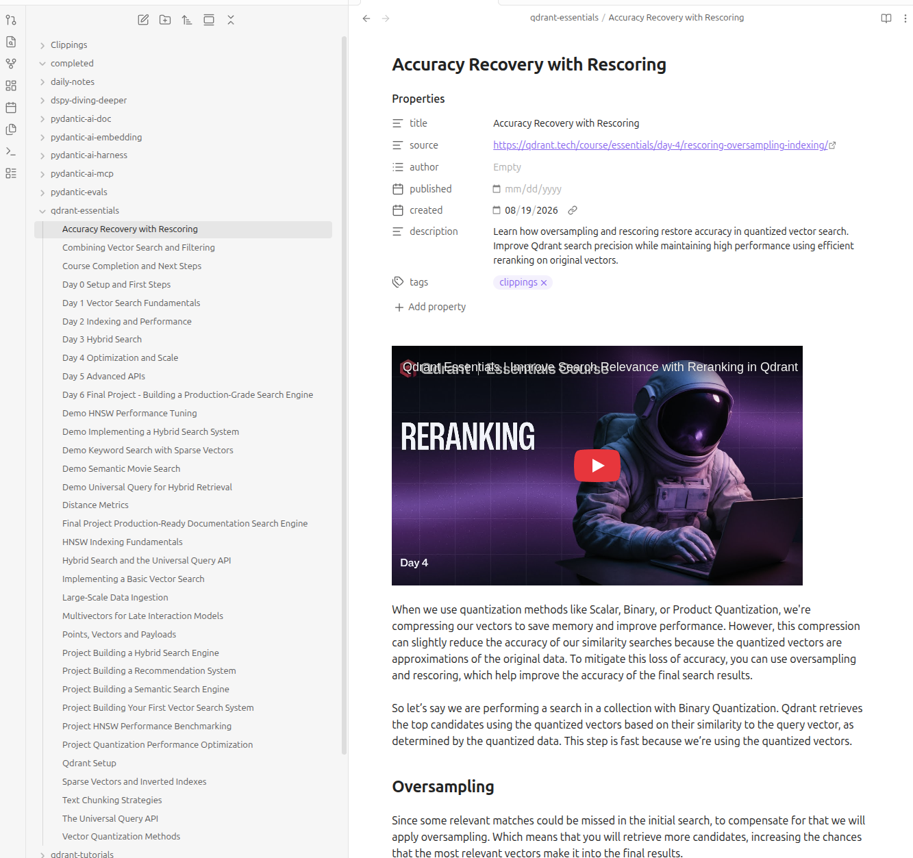Auto-reveal current file toggle icon
Image resolution: width=913 pixels, height=858 pixels.
tap(209, 20)
